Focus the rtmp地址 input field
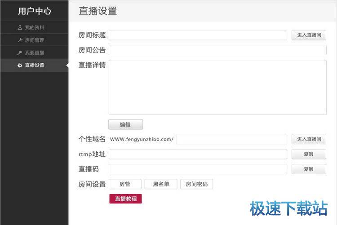Image resolution: width=337 pixels, height=225 pixels. tap(198, 154)
